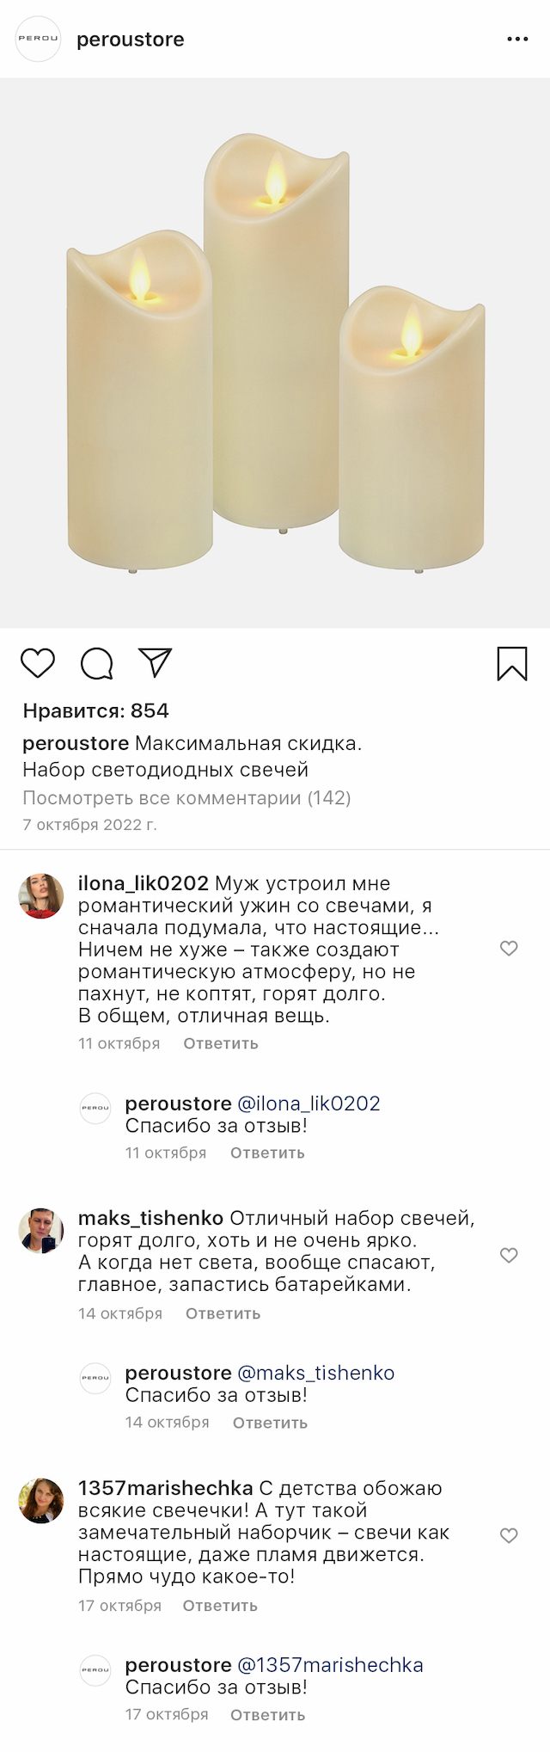This screenshot has height=1752, width=550.
Task: Open maks_tishenko's avatar picture
Action: pyautogui.click(x=41, y=1230)
